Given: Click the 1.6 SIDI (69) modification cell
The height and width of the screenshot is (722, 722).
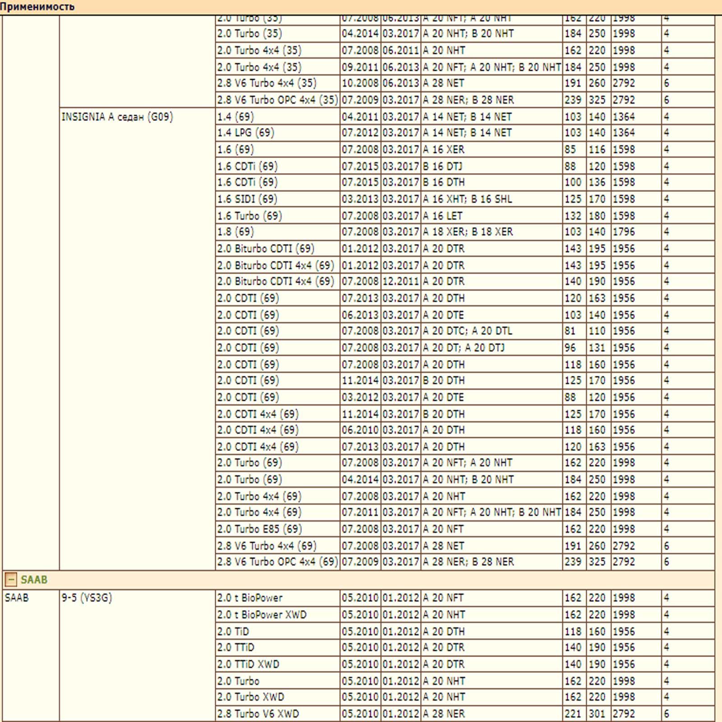Looking at the screenshot, I should point(278,199).
